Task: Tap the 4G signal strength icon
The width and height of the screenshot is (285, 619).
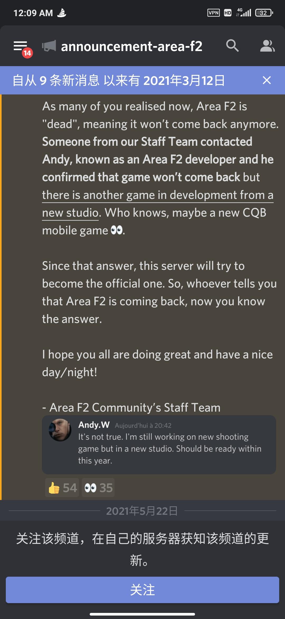Action: (x=244, y=12)
